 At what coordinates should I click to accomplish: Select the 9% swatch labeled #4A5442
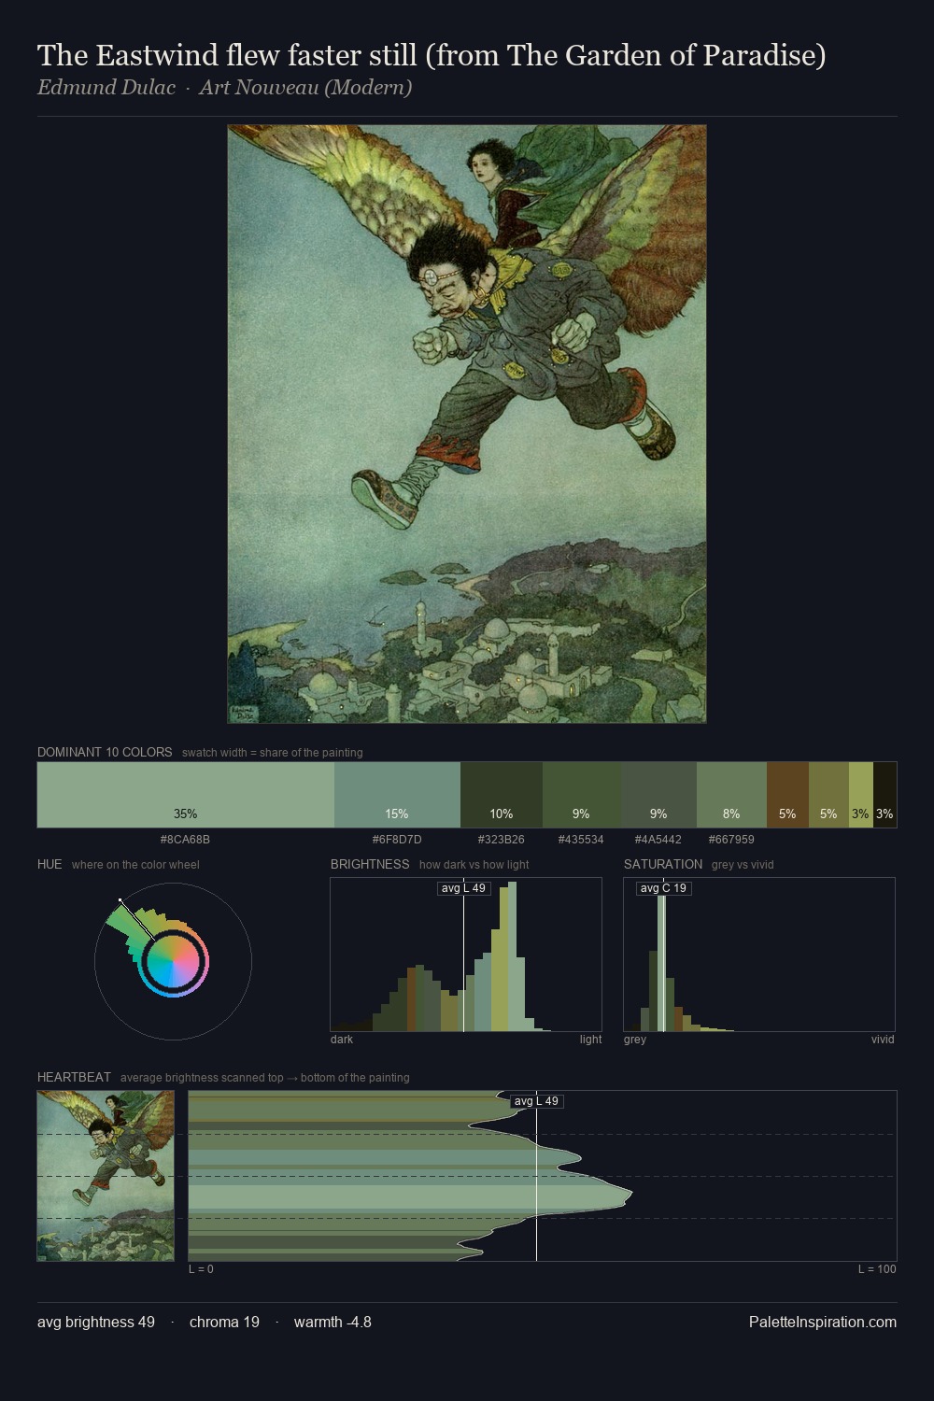click(658, 795)
